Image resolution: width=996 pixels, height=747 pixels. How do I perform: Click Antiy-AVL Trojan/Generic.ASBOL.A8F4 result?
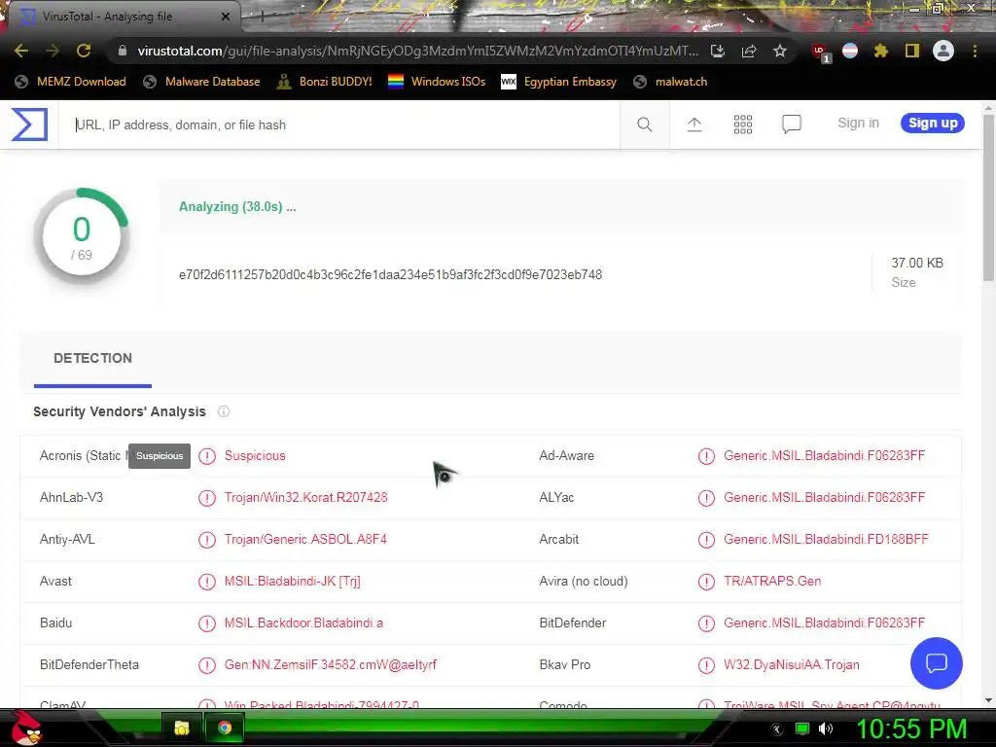coord(305,539)
